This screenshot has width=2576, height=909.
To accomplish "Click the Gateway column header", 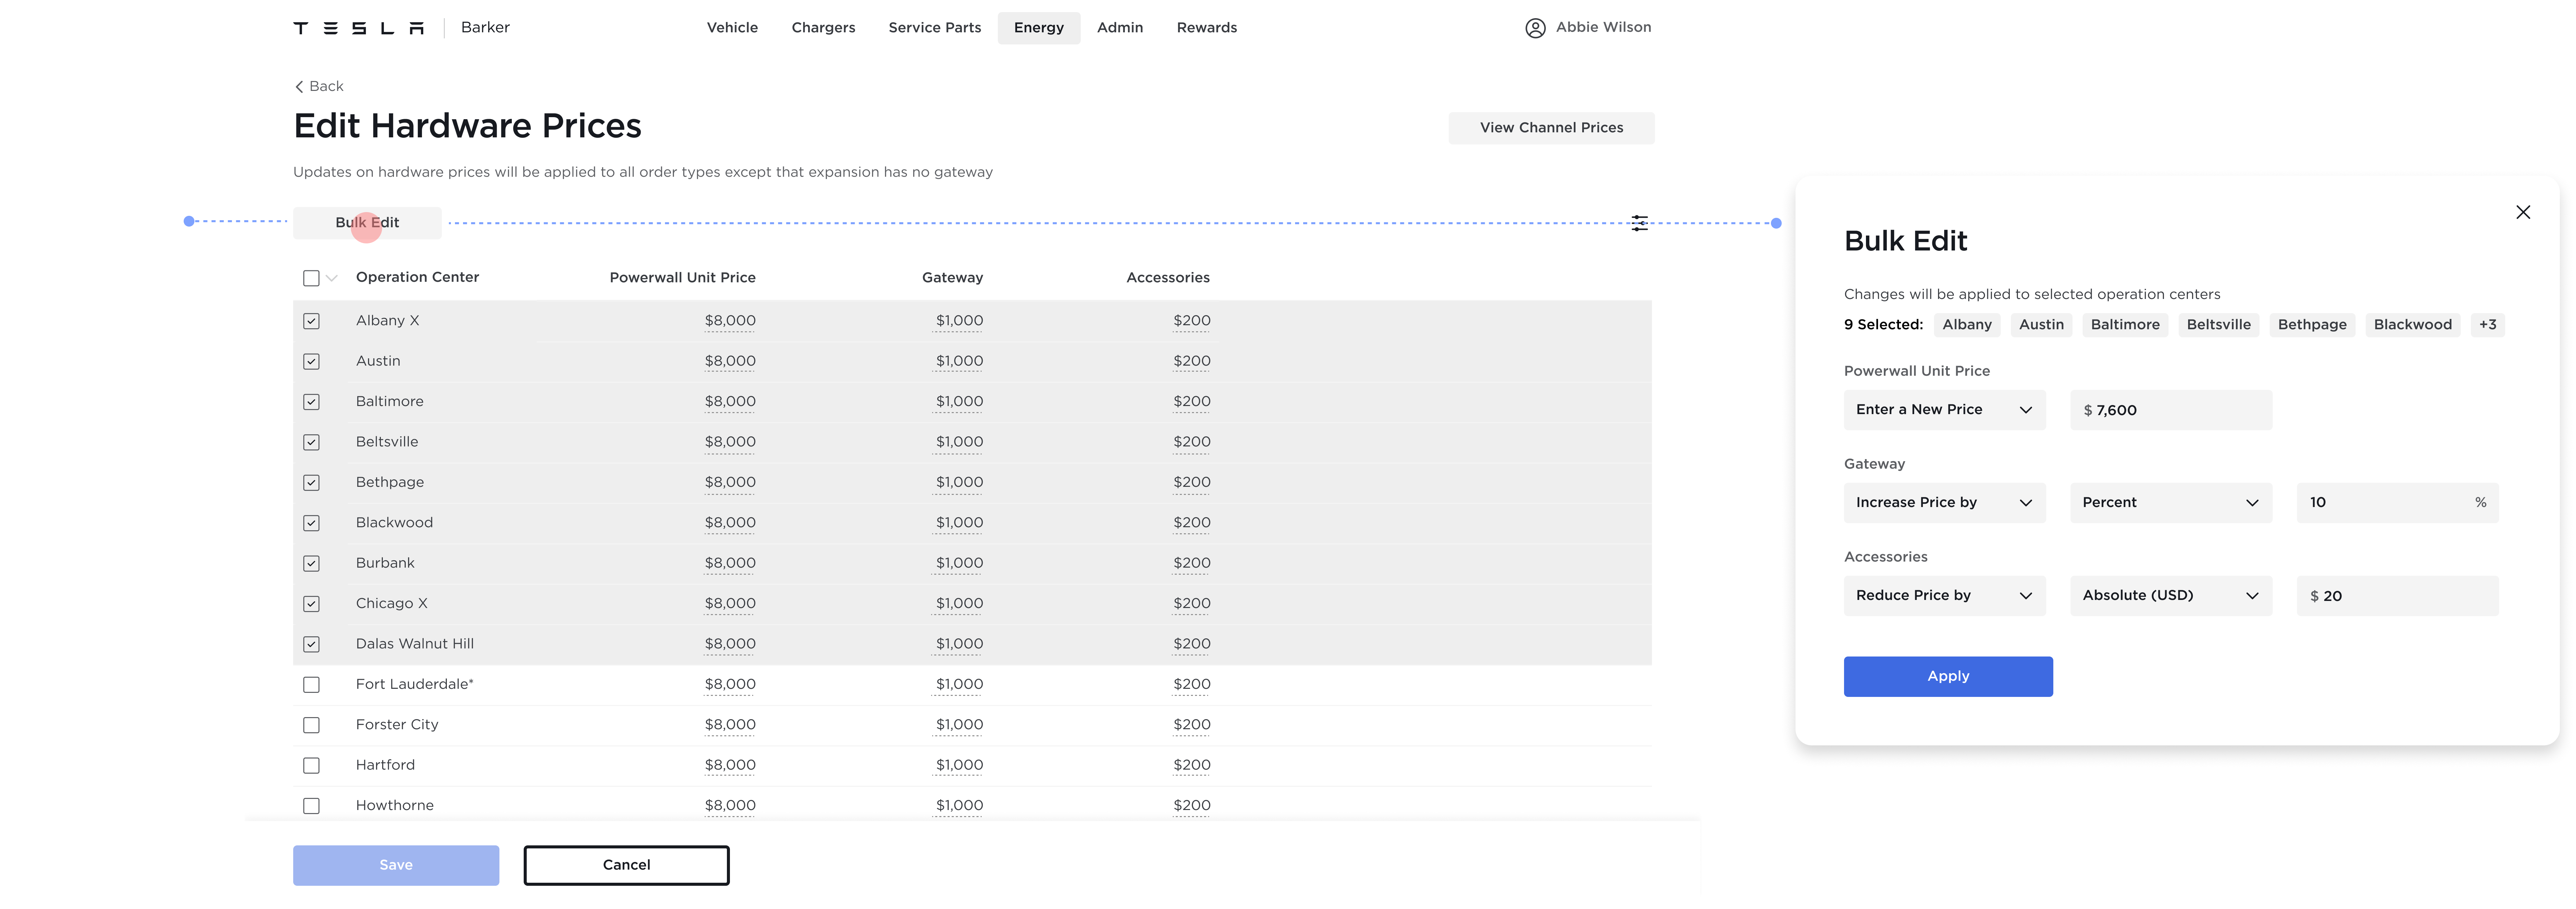I will [952, 278].
